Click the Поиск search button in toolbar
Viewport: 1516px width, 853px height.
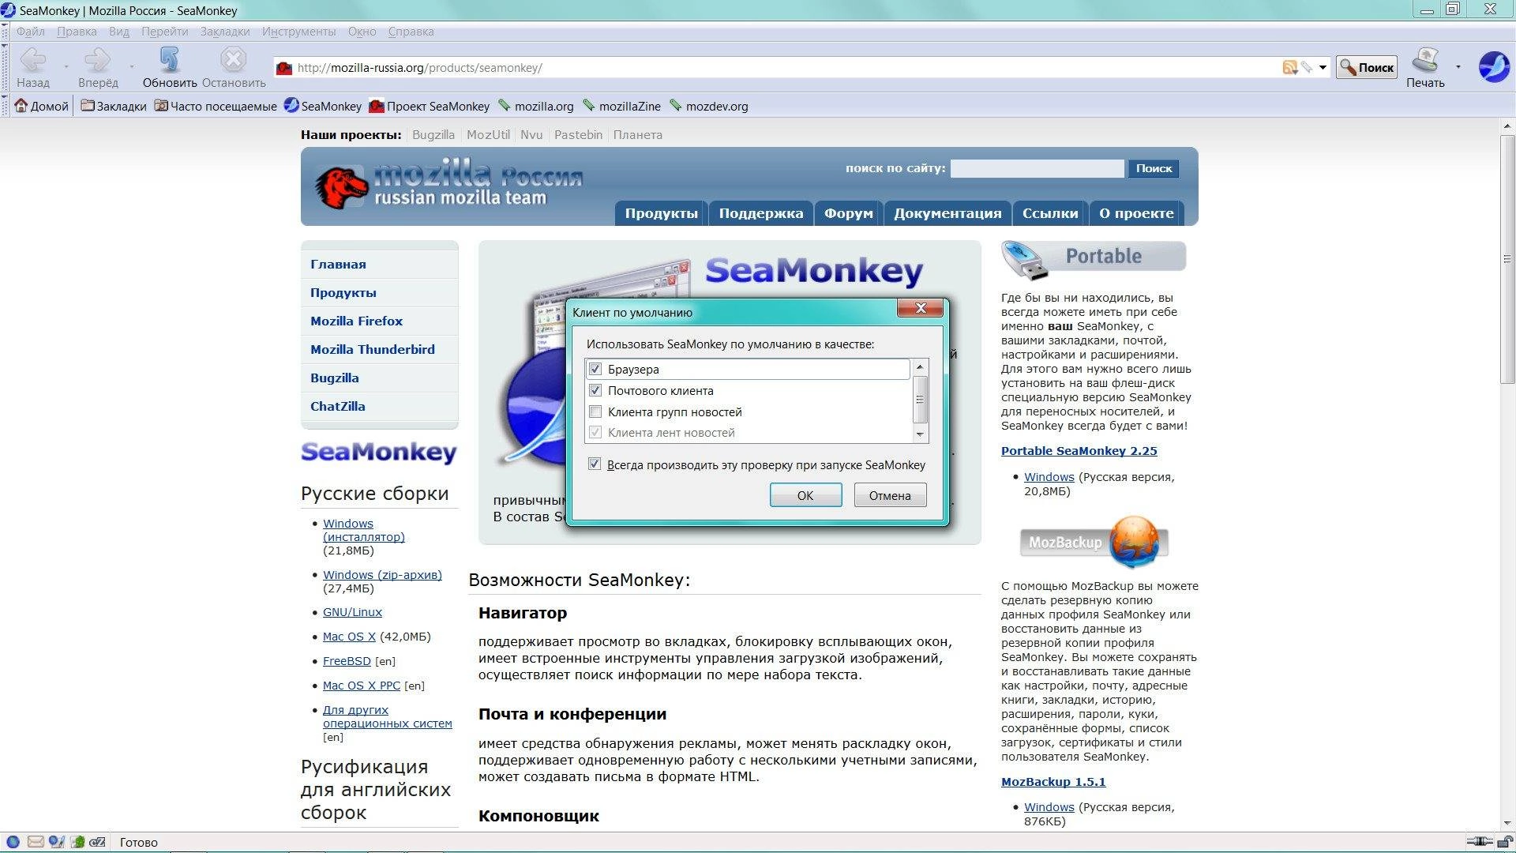(1367, 68)
